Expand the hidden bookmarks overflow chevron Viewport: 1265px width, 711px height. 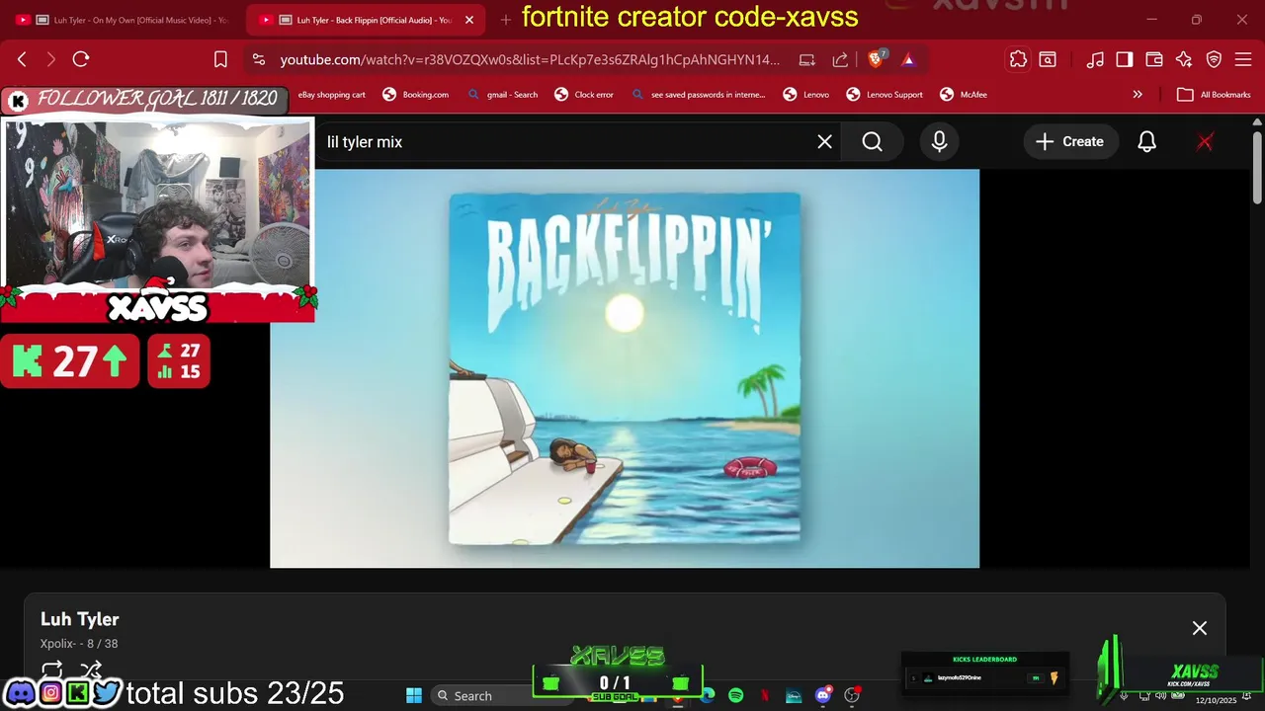pyautogui.click(x=1138, y=95)
